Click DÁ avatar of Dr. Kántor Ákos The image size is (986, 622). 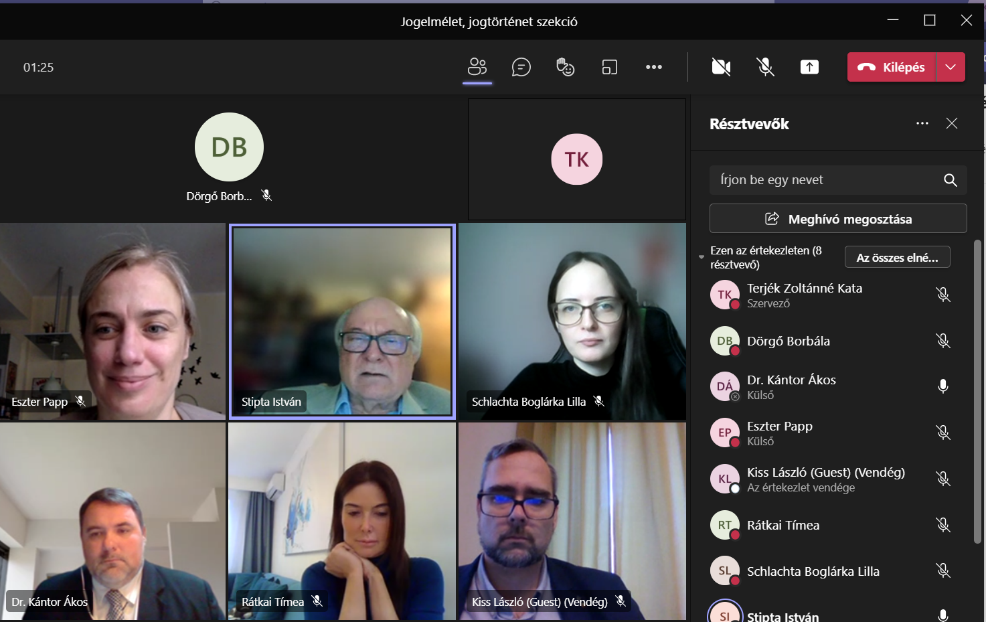(x=725, y=386)
